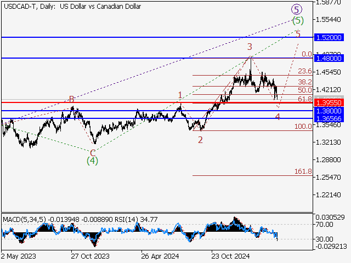
Task: Select the wave C label
Action: point(93,152)
